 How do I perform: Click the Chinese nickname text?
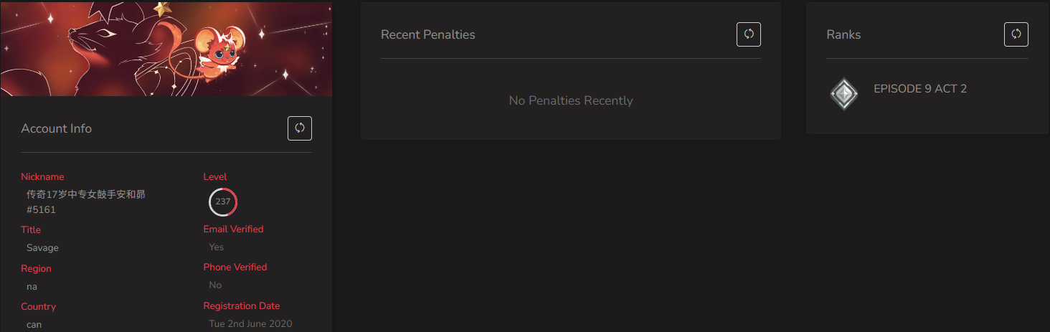click(x=86, y=194)
